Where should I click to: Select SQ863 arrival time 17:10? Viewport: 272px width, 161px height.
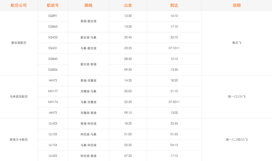[x=174, y=27]
